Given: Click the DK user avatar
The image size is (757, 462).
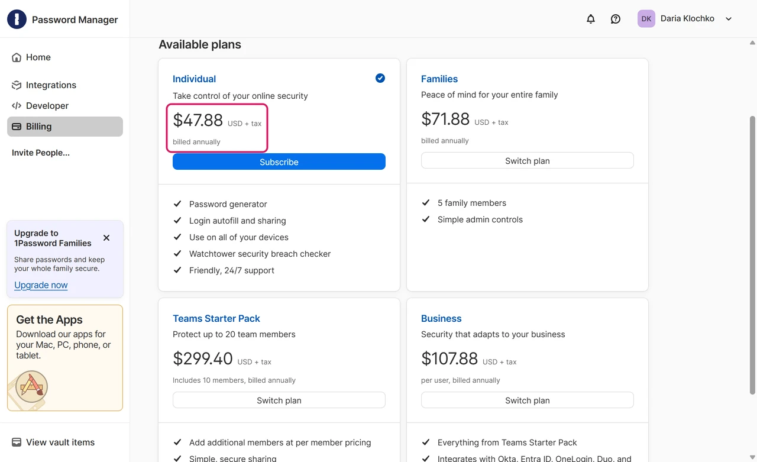Looking at the screenshot, I should pyautogui.click(x=646, y=18).
